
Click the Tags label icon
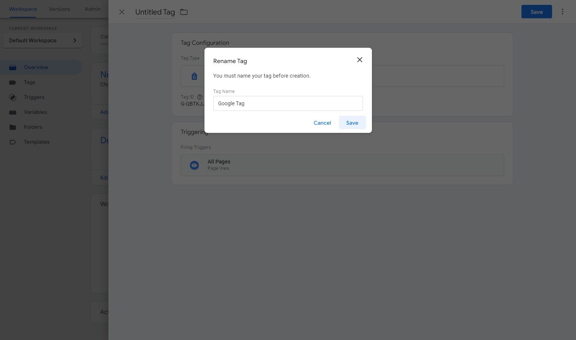point(13,82)
